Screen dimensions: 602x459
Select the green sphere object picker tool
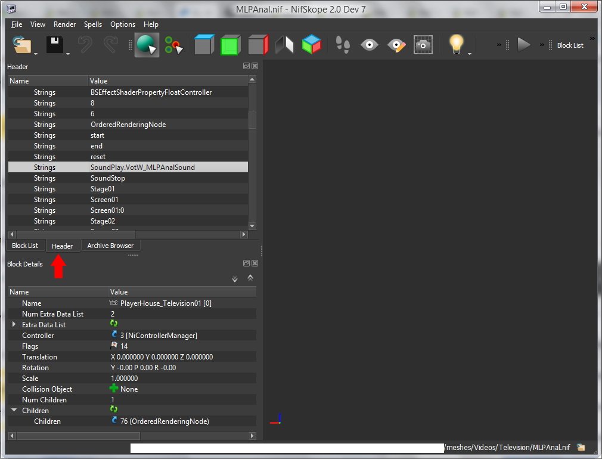click(146, 45)
